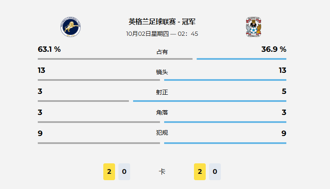Click the 占有 stat label
Screen dimensions: 330x189
pos(162,52)
